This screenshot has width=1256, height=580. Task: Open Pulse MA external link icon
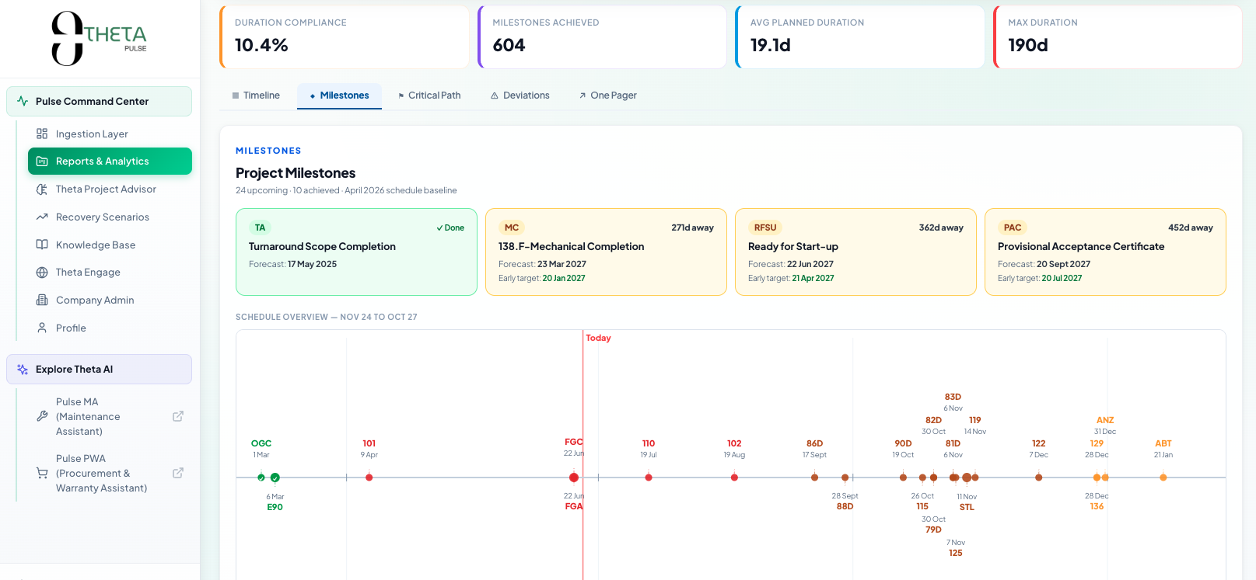(x=178, y=416)
